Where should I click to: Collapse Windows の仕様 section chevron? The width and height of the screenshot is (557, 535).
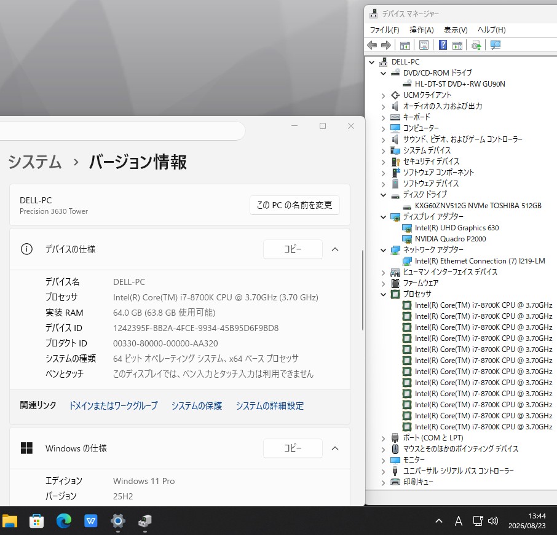click(335, 448)
